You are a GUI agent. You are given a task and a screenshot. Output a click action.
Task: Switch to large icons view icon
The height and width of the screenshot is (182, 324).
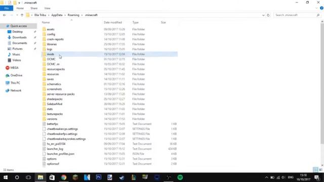(320, 170)
